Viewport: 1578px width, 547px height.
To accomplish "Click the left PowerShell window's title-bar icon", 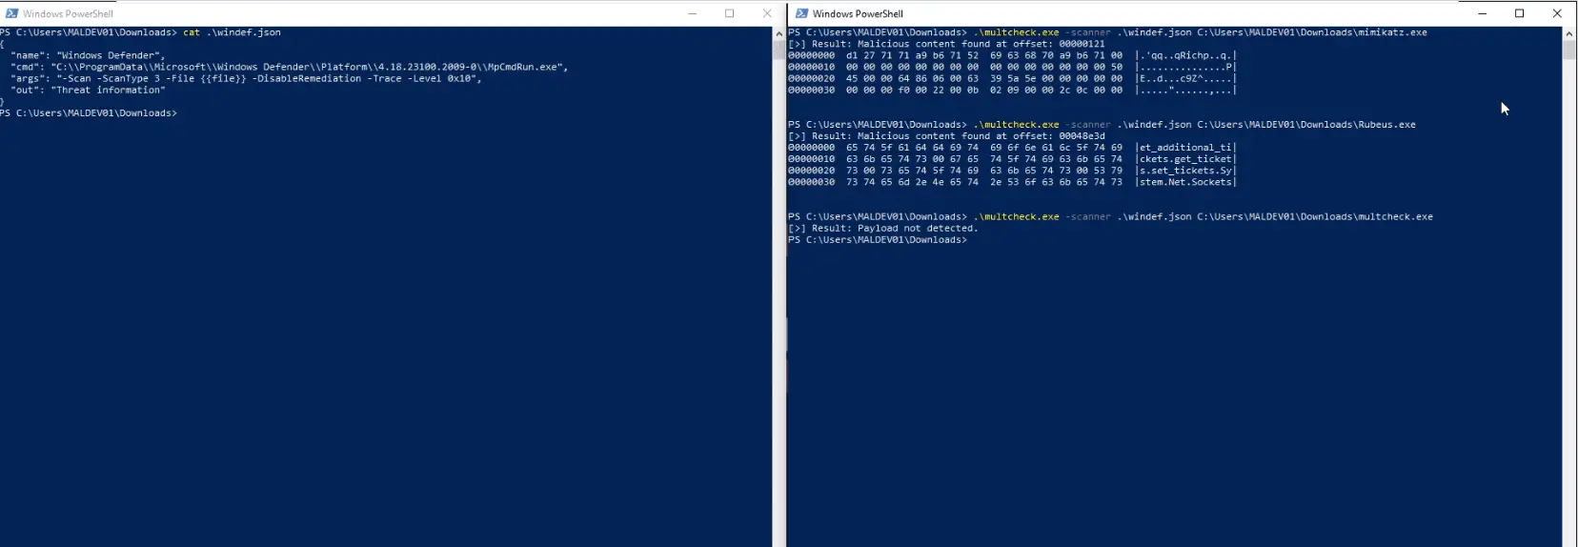I will (x=11, y=13).
